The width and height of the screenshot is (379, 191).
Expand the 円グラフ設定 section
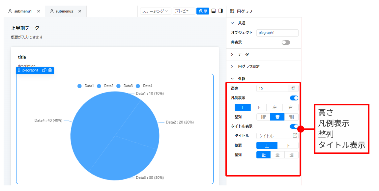pos(248,67)
